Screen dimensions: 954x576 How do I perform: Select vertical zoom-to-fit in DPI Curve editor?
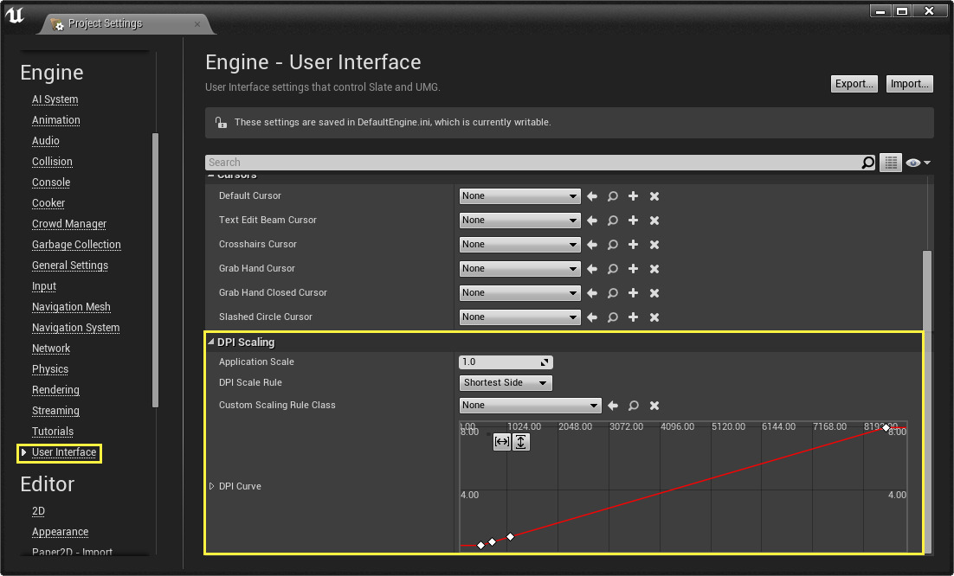pyautogui.click(x=520, y=442)
